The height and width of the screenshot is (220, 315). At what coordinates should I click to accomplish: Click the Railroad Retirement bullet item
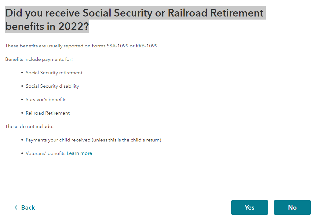(x=48, y=113)
